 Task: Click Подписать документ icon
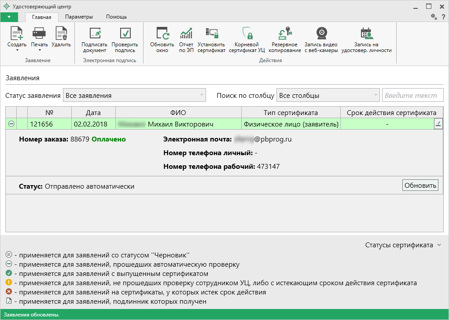point(95,34)
